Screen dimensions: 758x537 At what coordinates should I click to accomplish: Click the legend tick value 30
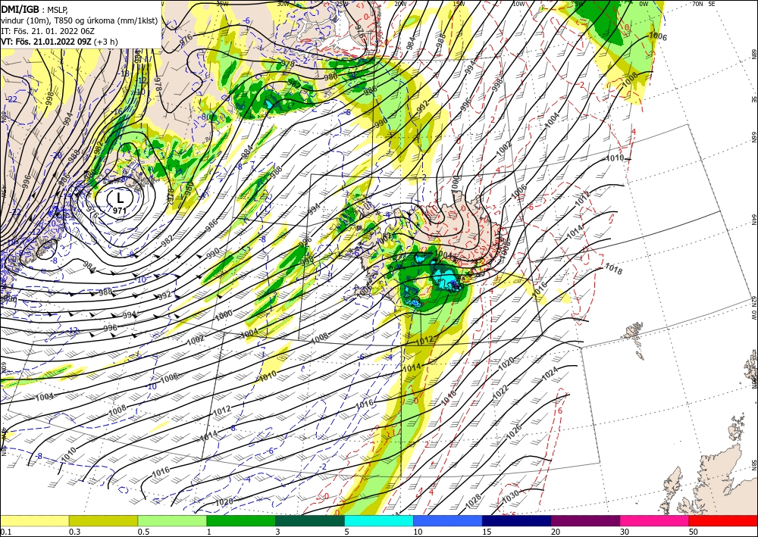point(624,532)
